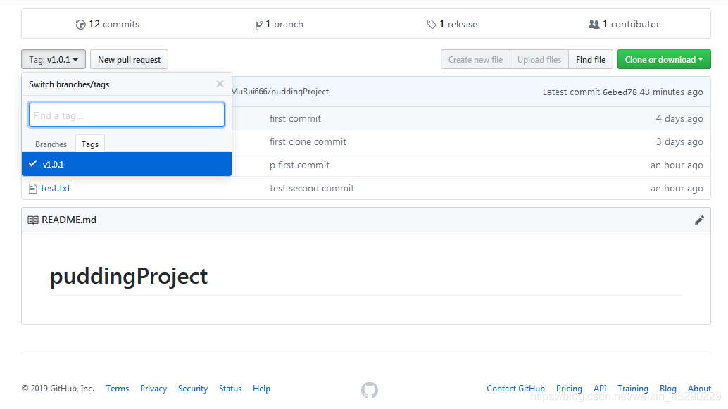Click the MuRui666/puddingProject commit text
Screen dimensions: 728x409
pos(280,92)
